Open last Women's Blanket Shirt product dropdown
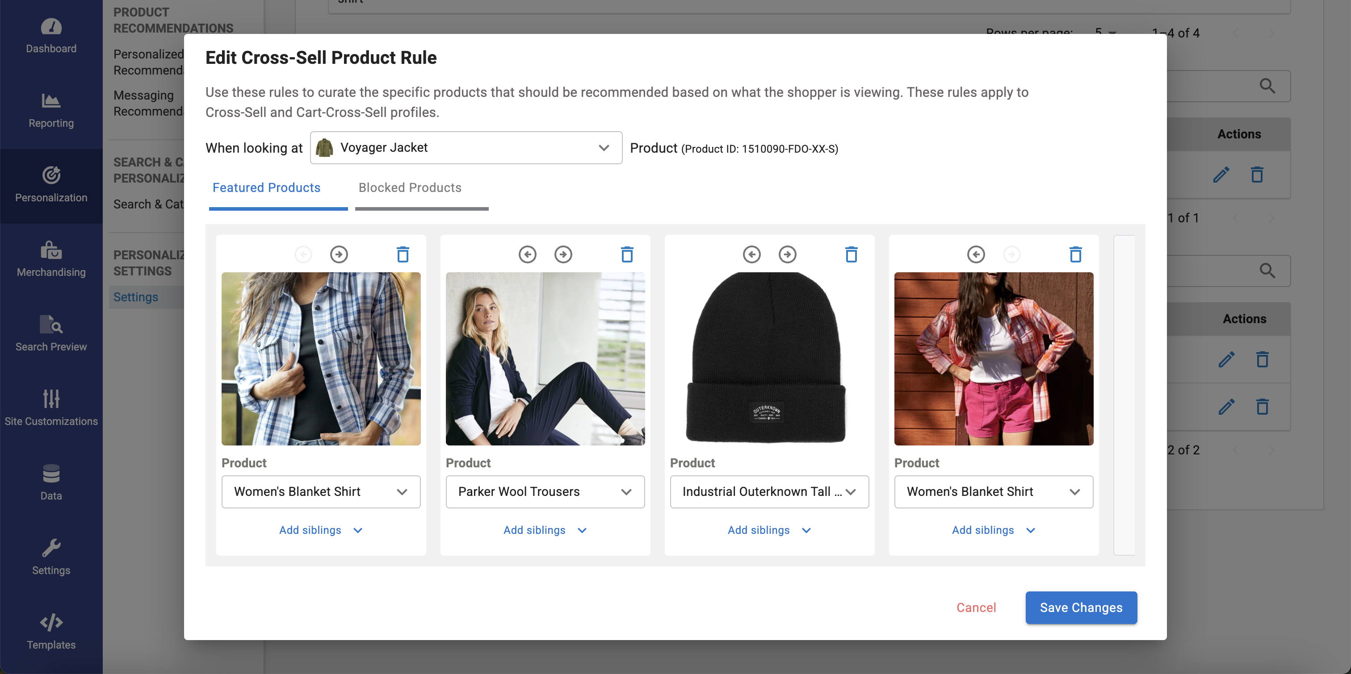Viewport: 1351px width, 674px height. tap(993, 491)
